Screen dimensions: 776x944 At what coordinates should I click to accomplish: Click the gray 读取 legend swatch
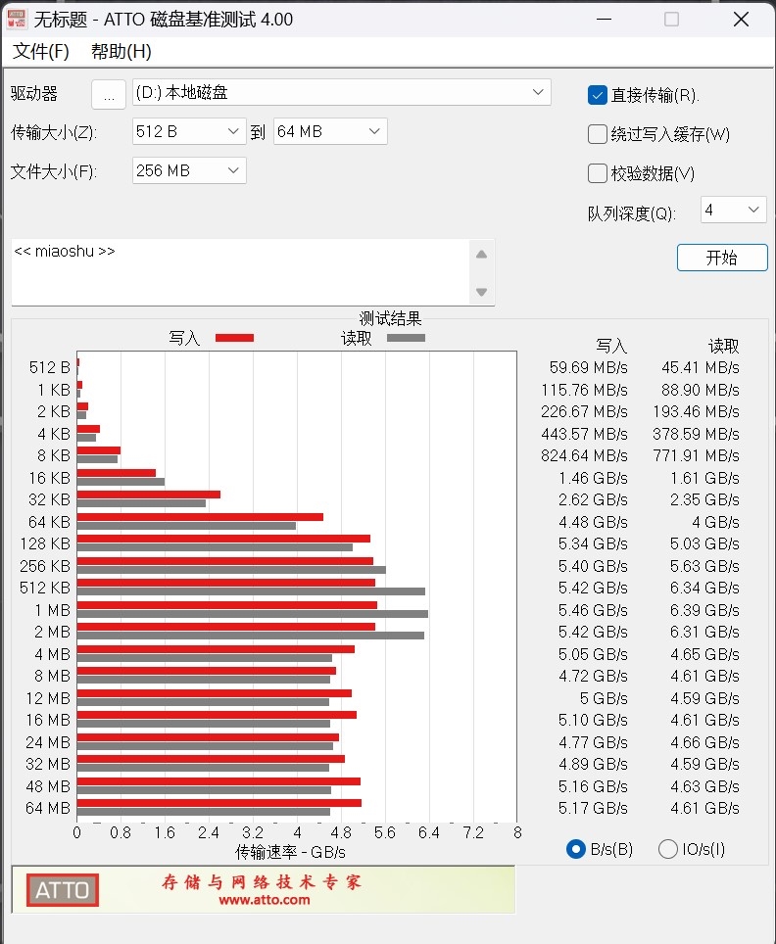tap(406, 339)
